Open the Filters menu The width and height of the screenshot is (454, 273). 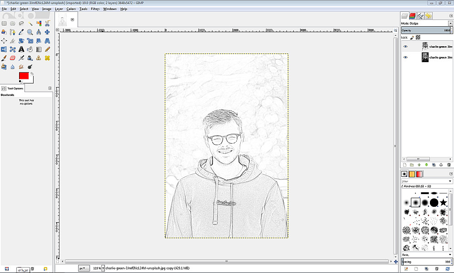click(95, 9)
